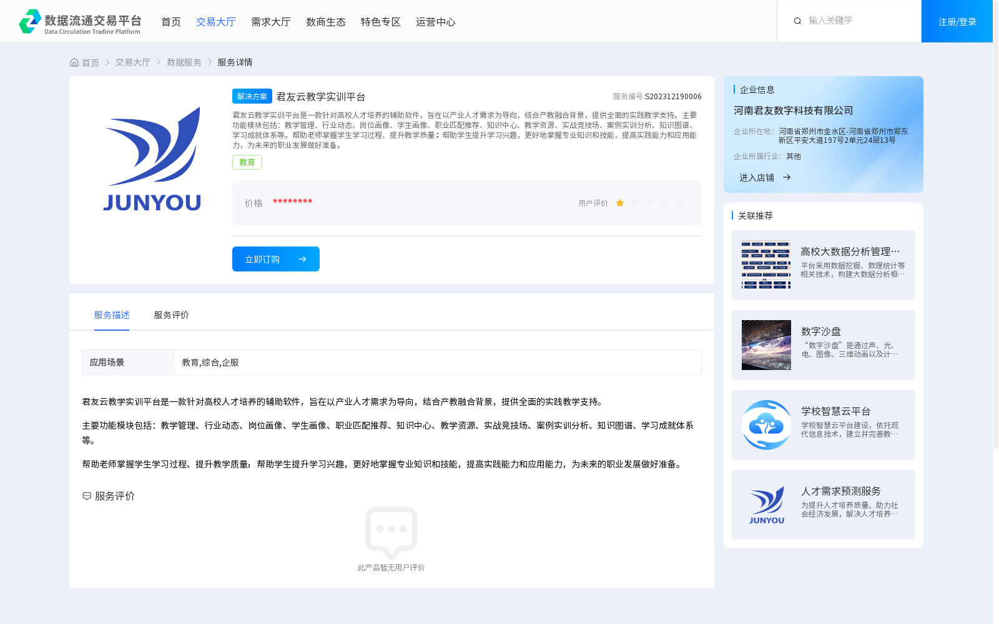Open 特色专区 menu item
The image size is (999, 624).
tap(381, 22)
